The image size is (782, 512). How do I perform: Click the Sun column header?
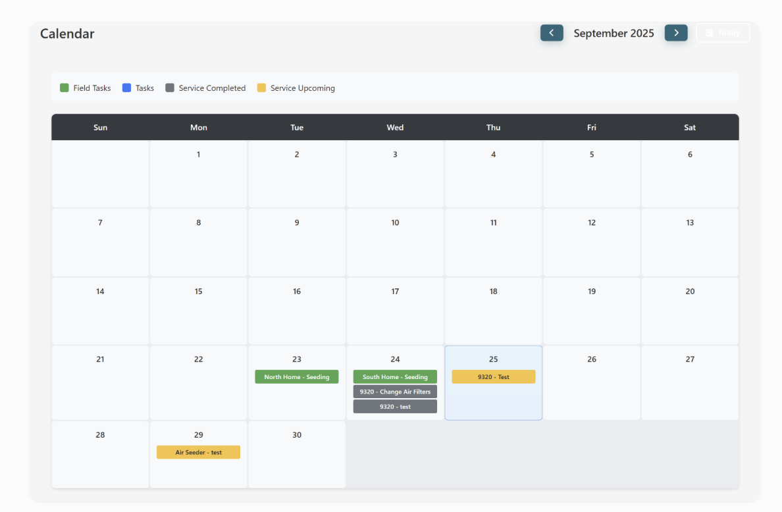100,127
